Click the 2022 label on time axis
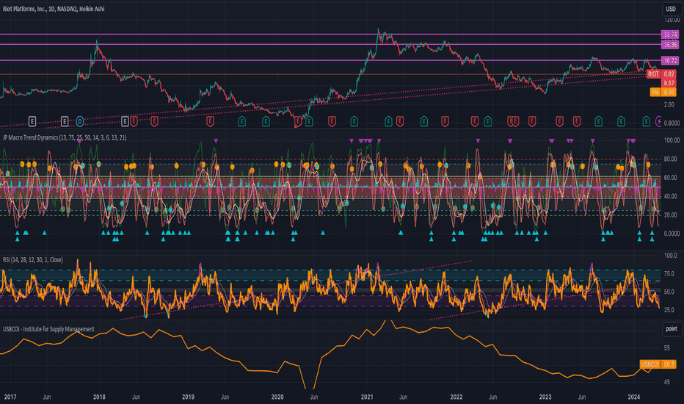 (x=456, y=397)
